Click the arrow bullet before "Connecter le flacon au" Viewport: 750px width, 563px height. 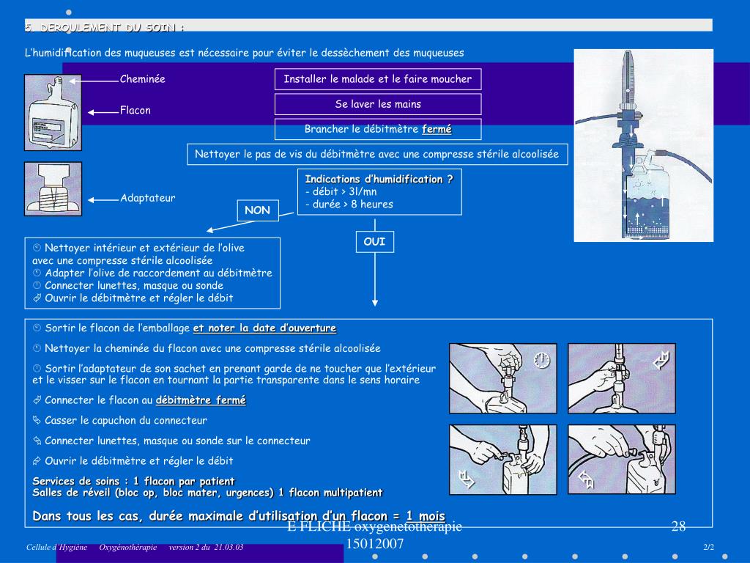37,400
